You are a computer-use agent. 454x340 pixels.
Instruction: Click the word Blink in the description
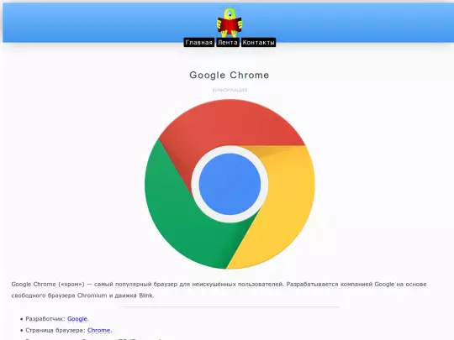coord(146,296)
